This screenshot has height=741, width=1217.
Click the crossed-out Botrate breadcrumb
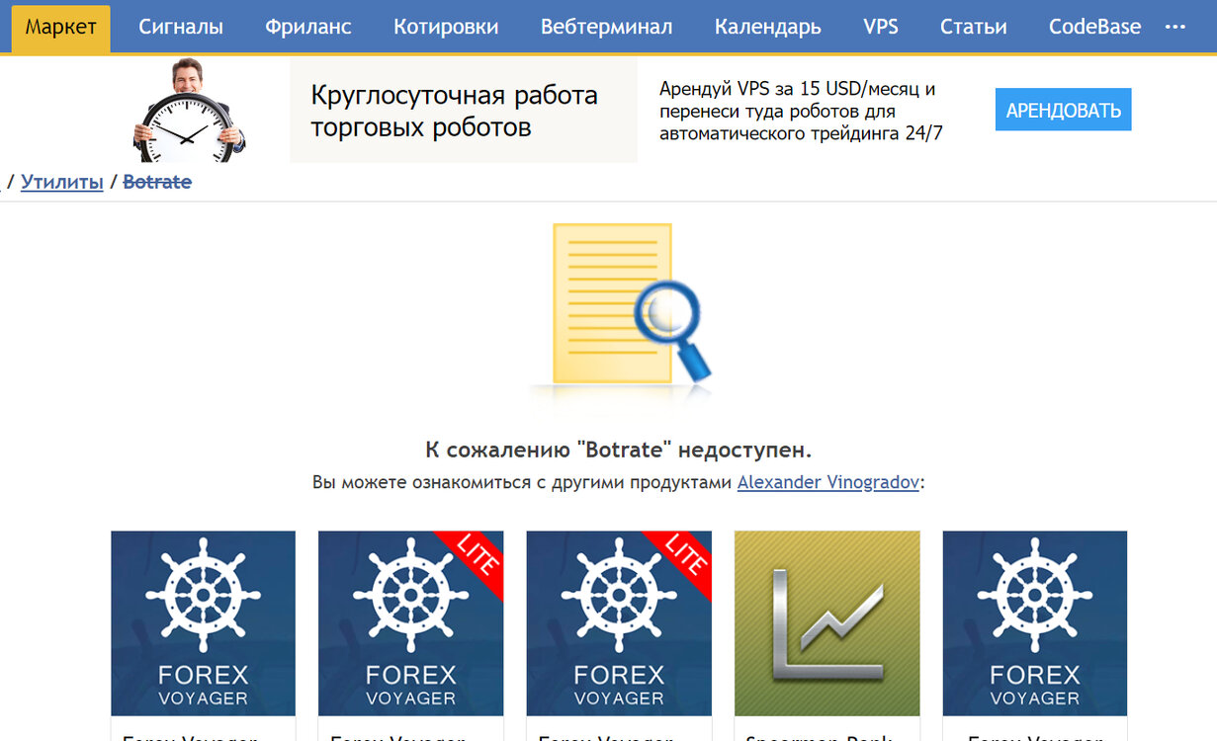tap(157, 182)
